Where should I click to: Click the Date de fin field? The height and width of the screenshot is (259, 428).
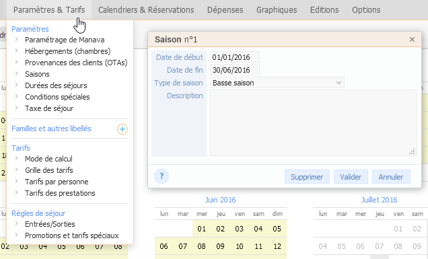[235, 70]
